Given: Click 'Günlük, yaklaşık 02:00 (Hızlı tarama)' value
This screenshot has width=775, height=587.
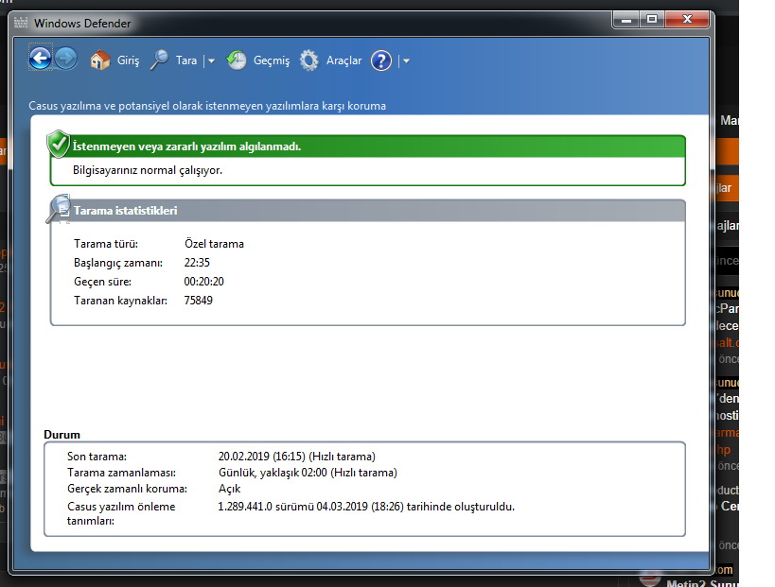Looking at the screenshot, I should click(x=308, y=473).
